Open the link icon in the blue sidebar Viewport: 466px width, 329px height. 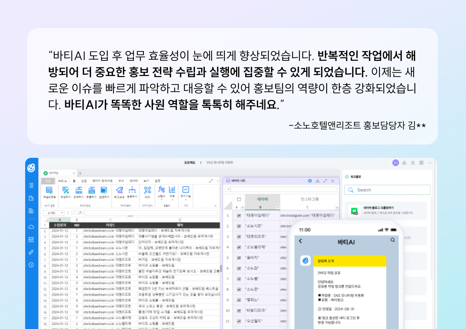click(x=31, y=252)
